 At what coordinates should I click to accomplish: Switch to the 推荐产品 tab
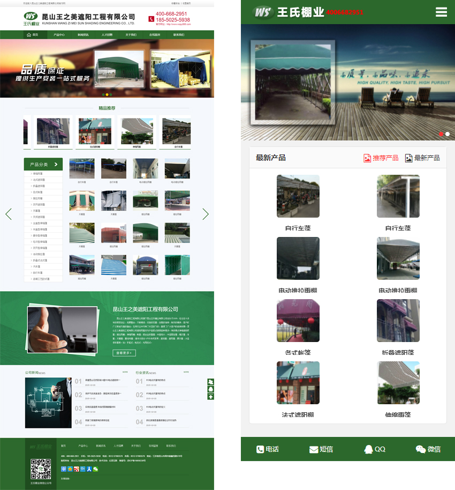381,158
